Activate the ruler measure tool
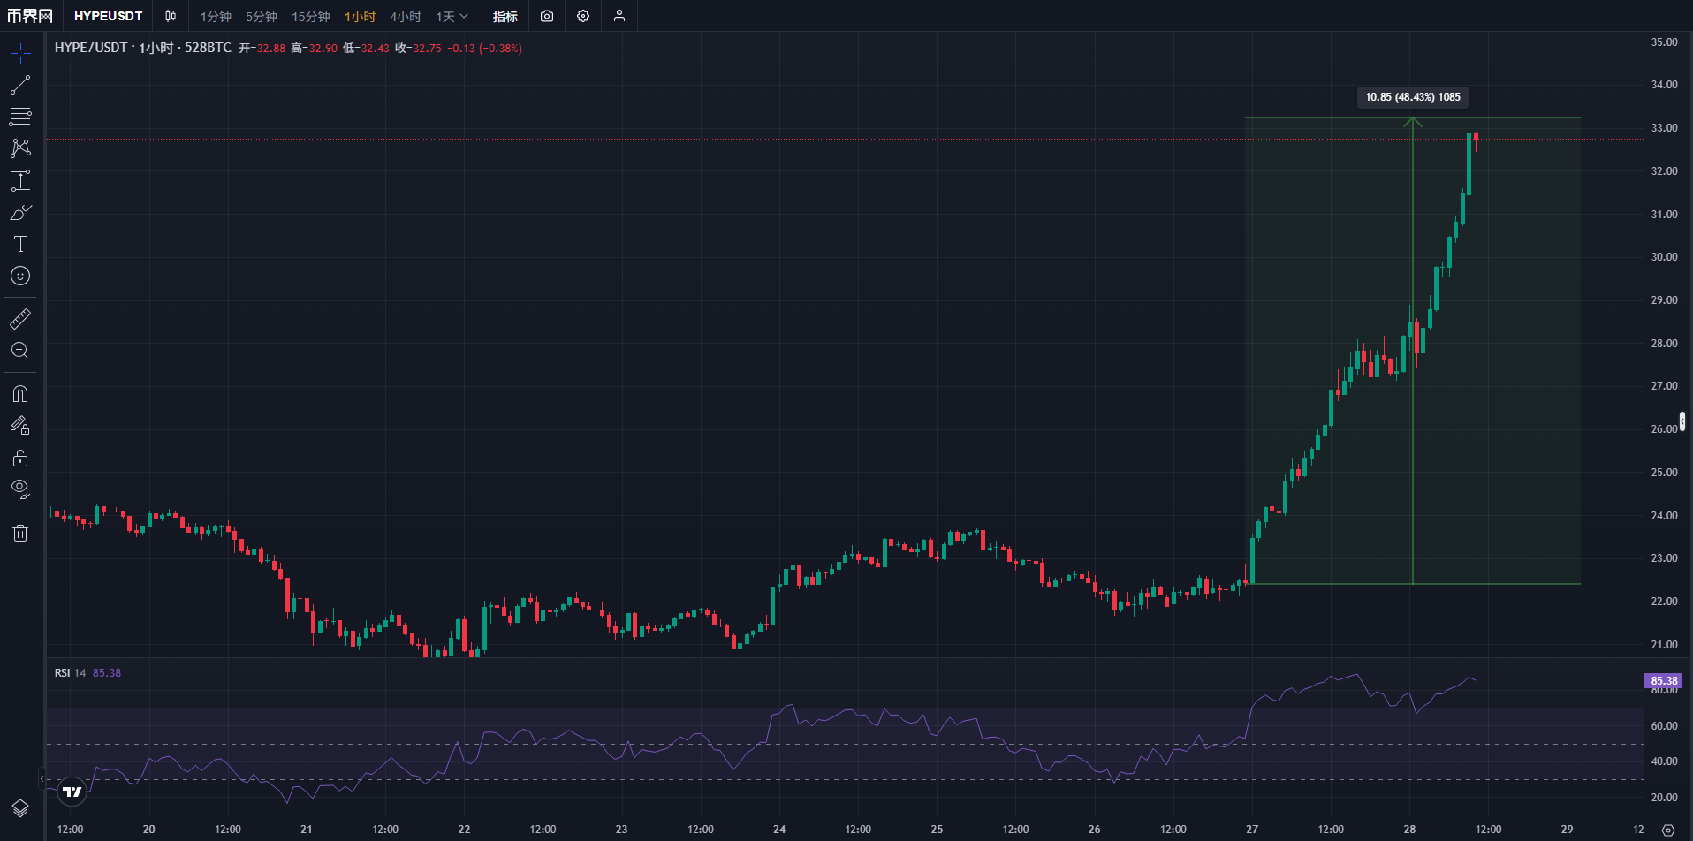This screenshot has height=841, width=1693. click(20, 319)
